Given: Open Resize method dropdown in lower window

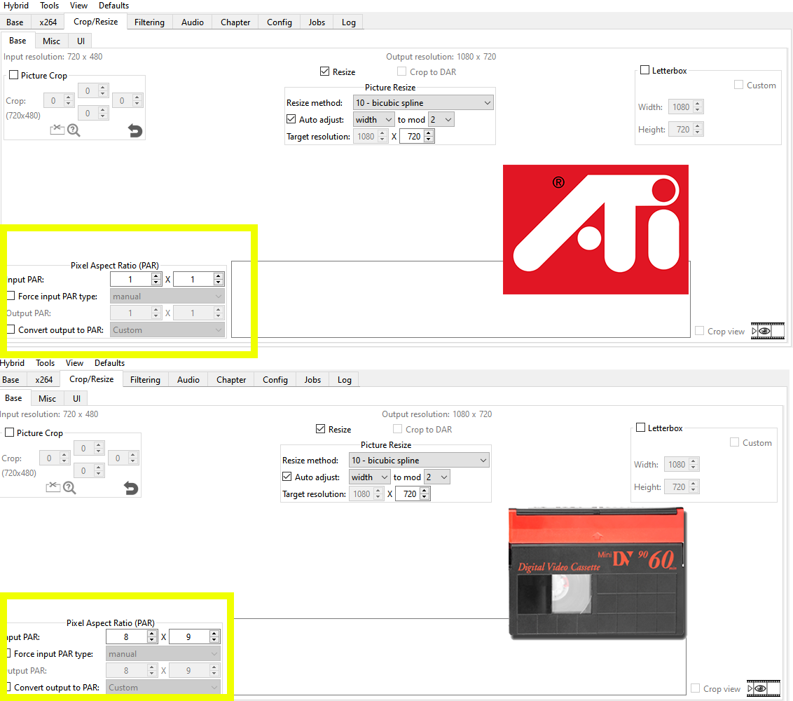Looking at the screenshot, I should [419, 460].
